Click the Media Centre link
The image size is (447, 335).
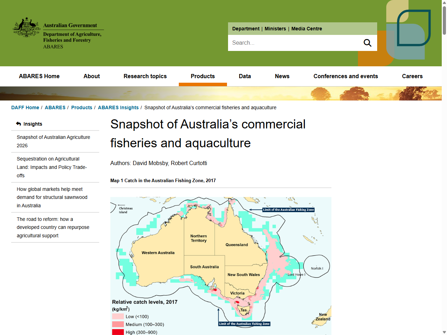(x=307, y=29)
